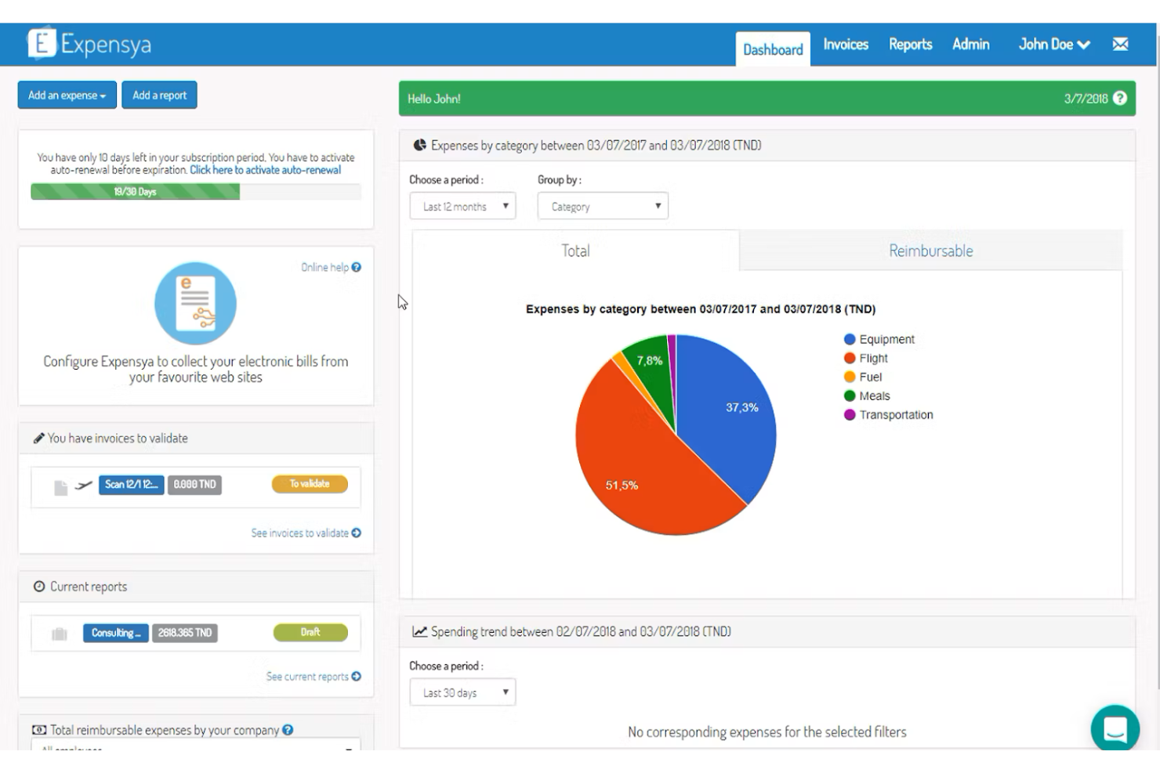Click pie chart icon in Expenses by category header
The image size is (1160, 773).
coord(420,145)
